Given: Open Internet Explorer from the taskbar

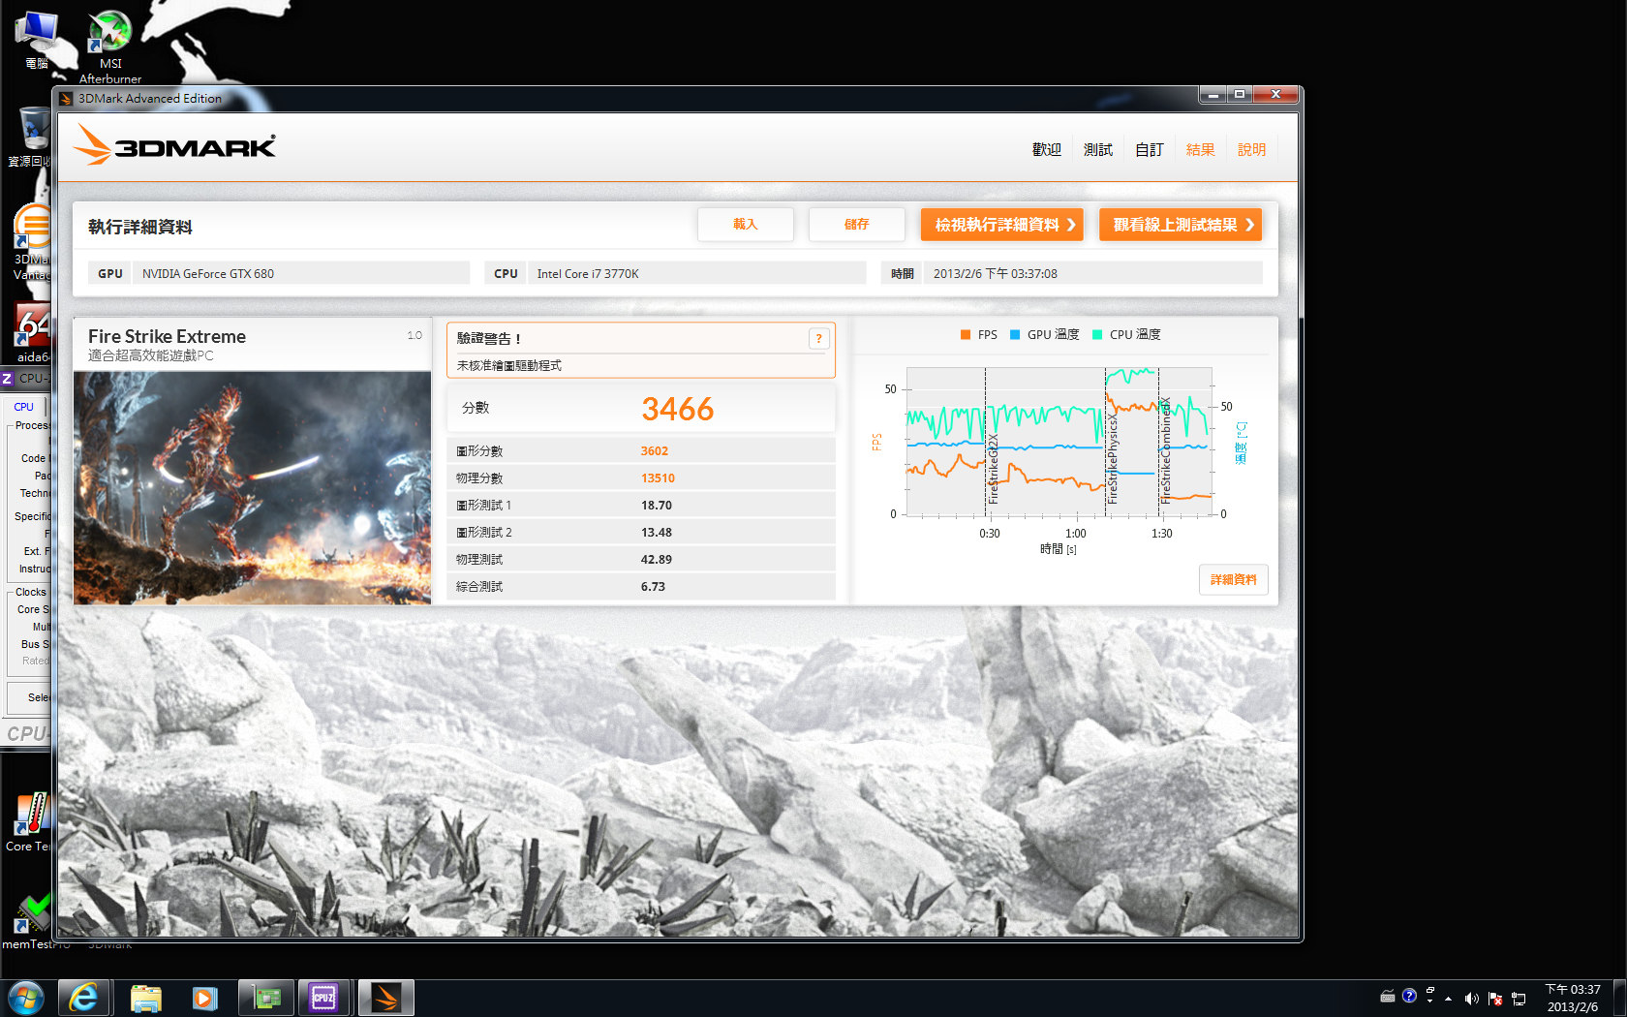Looking at the screenshot, I should coord(84,997).
